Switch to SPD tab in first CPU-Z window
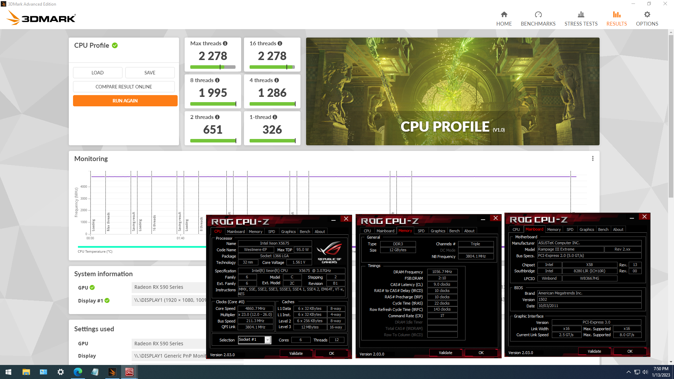This screenshot has width=674, height=379. [271, 232]
